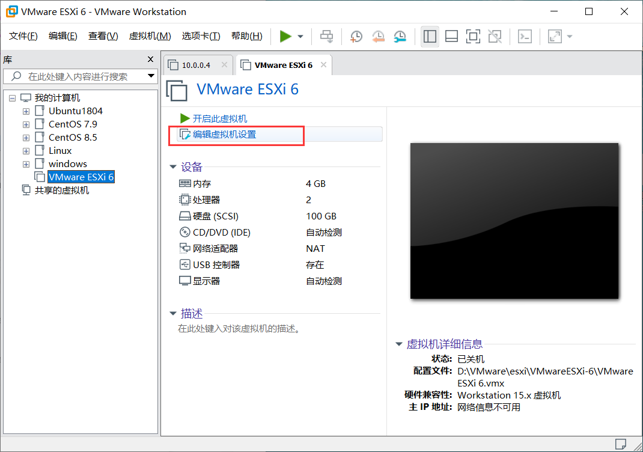Screen dimensions: 643x452
Task: Open power options dropdown arrow beside play button
Action: tap(300, 37)
